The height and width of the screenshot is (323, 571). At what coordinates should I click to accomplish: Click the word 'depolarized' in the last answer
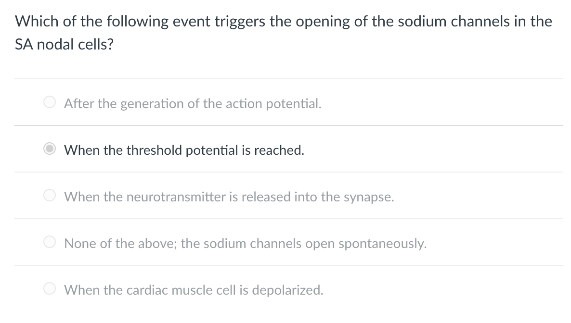[287, 290]
